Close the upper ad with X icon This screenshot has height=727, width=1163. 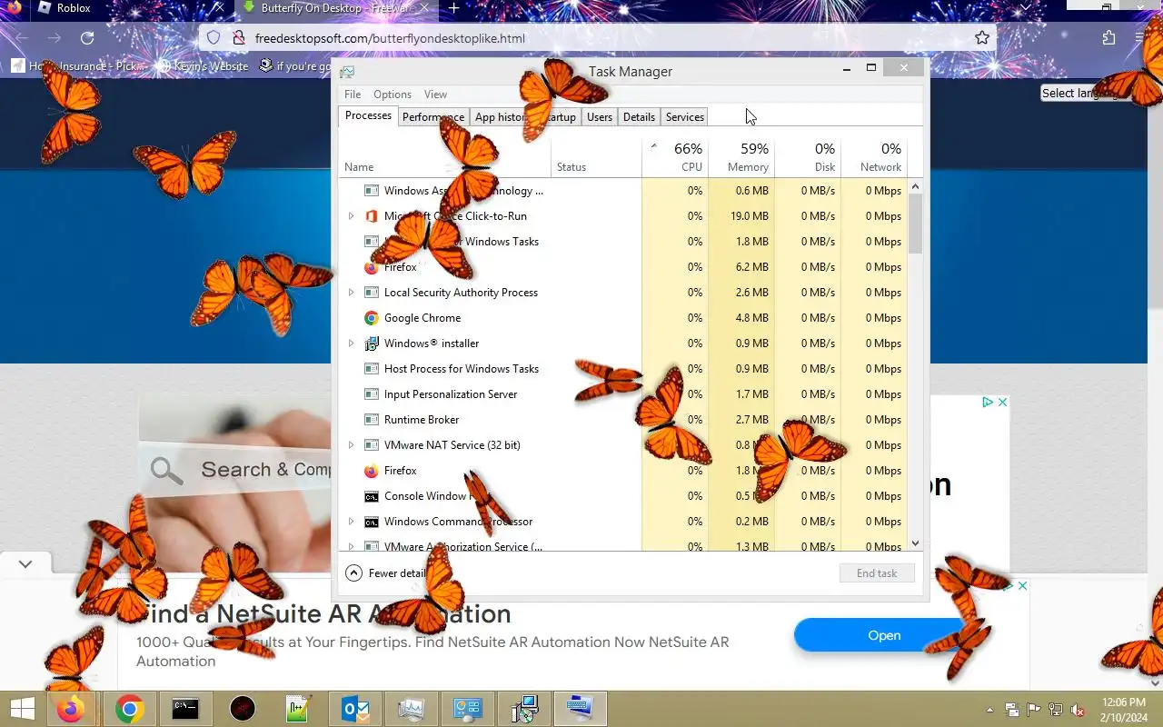1002,402
